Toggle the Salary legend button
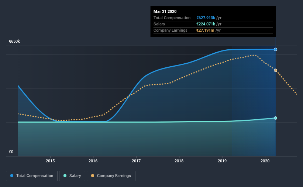 click(72, 176)
